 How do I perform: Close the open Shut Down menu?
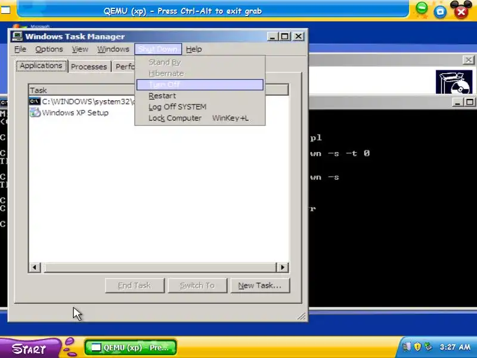(158, 49)
